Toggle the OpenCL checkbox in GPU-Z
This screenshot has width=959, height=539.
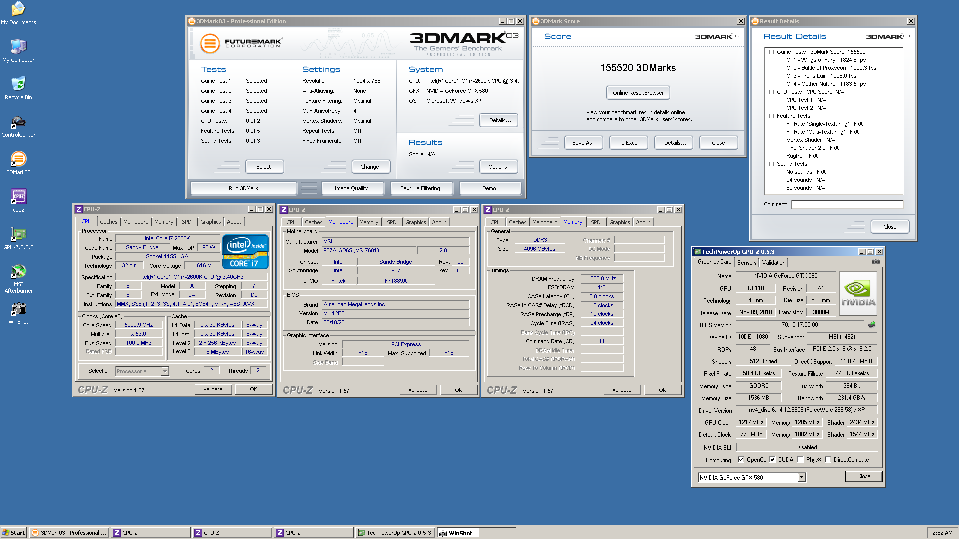tap(741, 460)
